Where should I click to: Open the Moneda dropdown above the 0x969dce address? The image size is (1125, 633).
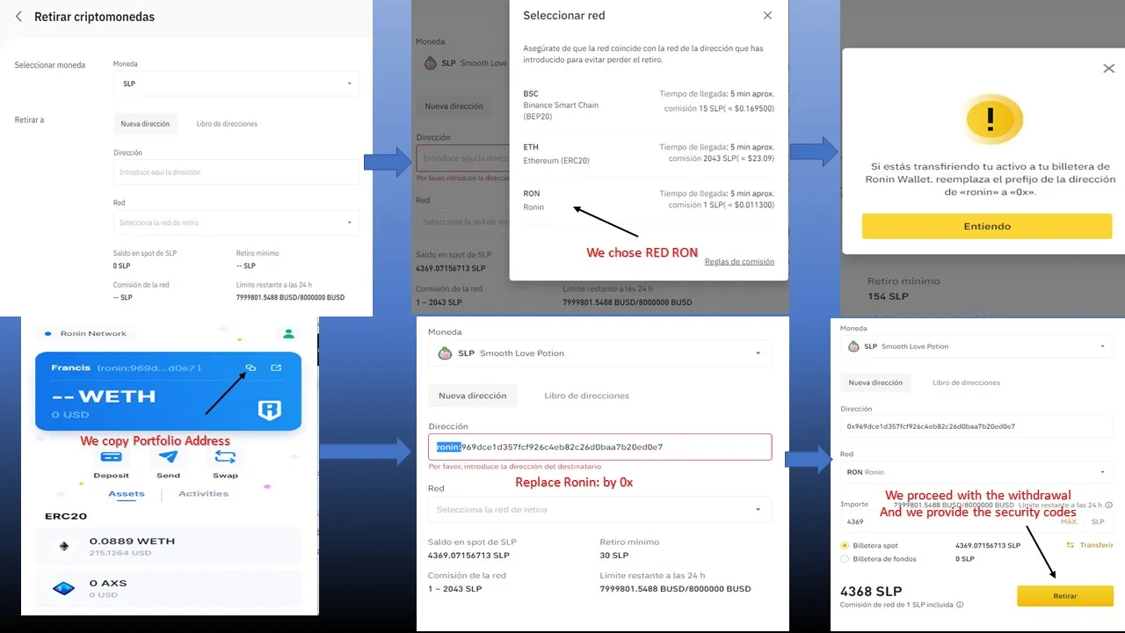pos(976,346)
